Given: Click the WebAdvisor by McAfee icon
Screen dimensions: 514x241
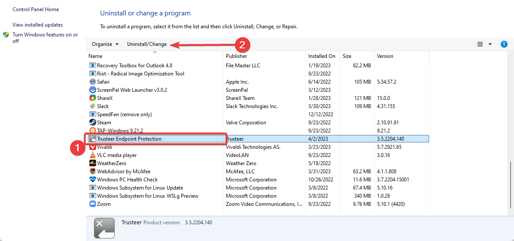Looking at the screenshot, I should [x=92, y=171].
